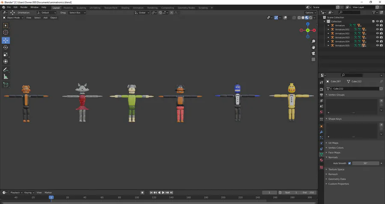This screenshot has width=385, height=204.
Task: Expand the Armature.001 tree row
Action: 329,30
